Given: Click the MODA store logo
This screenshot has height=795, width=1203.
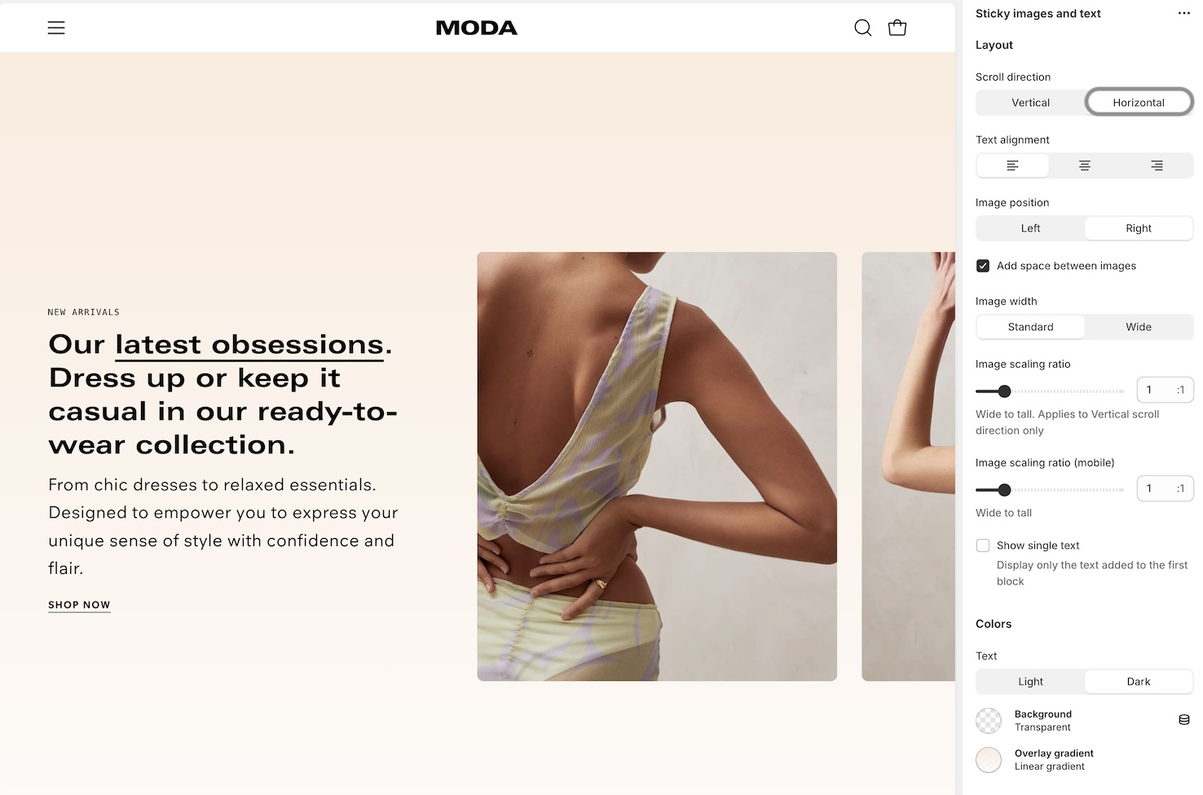Looking at the screenshot, I should pos(477,28).
